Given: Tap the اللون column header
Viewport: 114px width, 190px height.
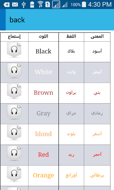Looking at the screenshot, I should click(x=43, y=36).
